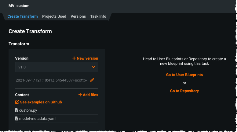This screenshot has height=132, width=237.
Task: Click the pencil edit icon beside version description
Action: point(92,80)
